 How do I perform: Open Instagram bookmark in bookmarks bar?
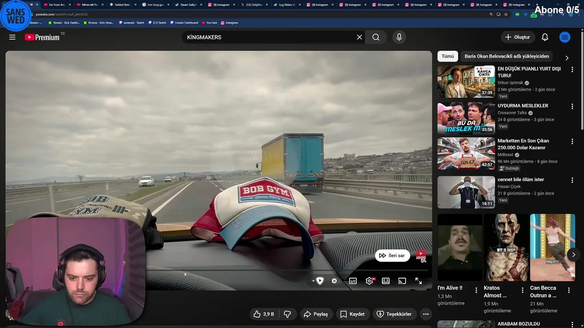tap(229, 22)
